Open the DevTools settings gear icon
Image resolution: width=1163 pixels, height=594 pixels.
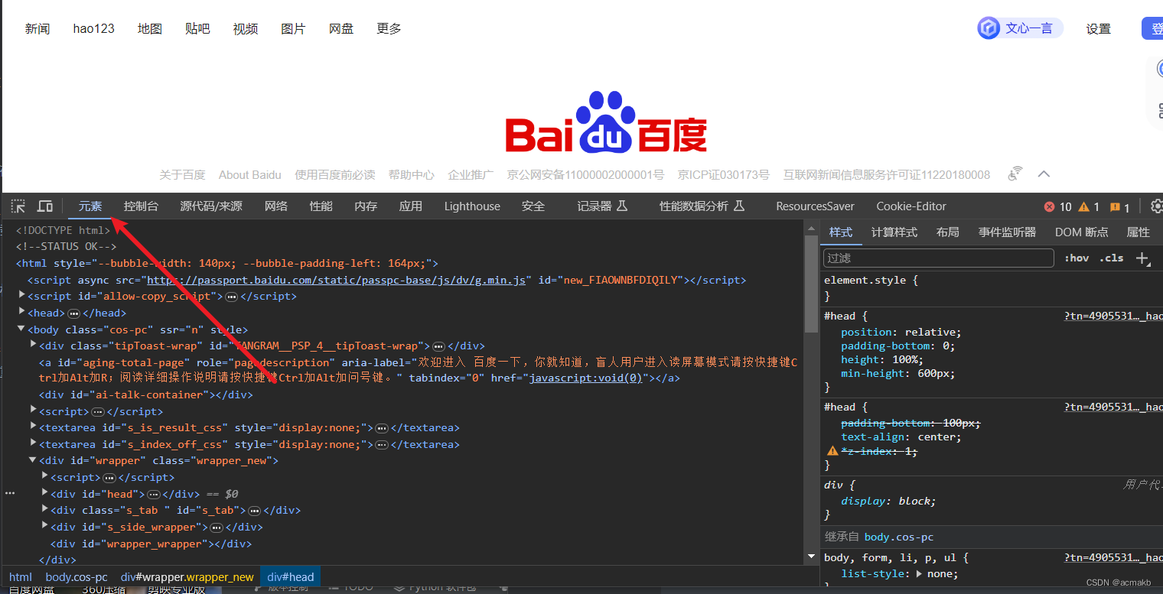(x=1156, y=206)
